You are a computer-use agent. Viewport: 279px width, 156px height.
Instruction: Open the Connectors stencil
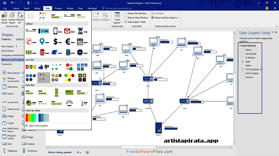pyautogui.click(x=7, y=64)
